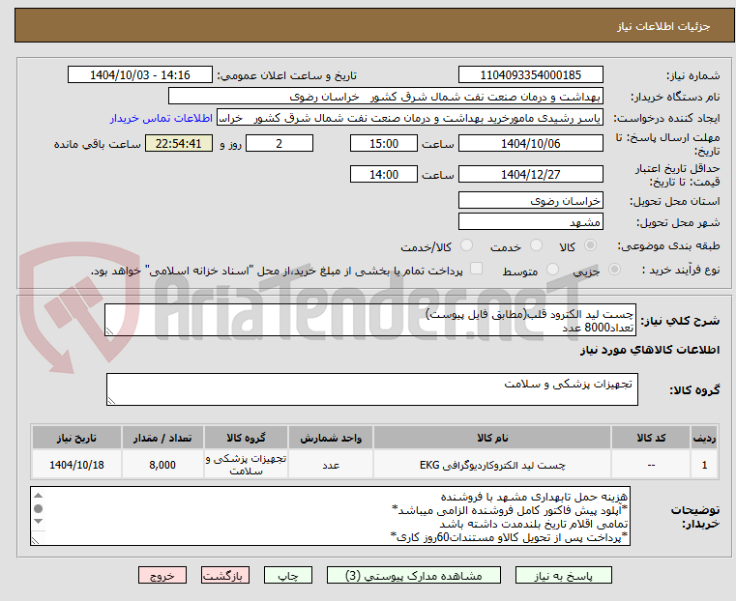Click the 'کد کالا' column header

[651, 438]
